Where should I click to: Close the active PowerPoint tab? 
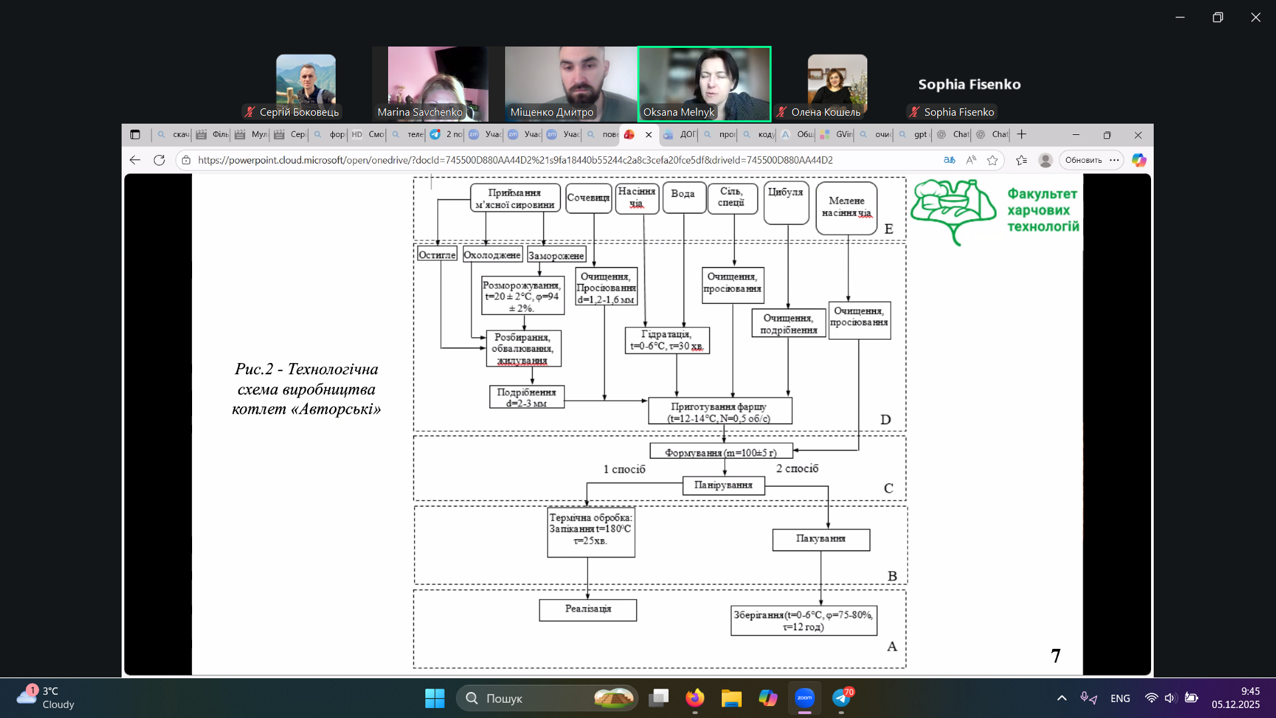[649, 134]
